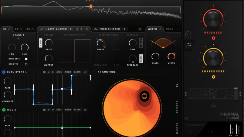
Task: Toggle power icon on stage 03 tab
Action: [33, 29]
